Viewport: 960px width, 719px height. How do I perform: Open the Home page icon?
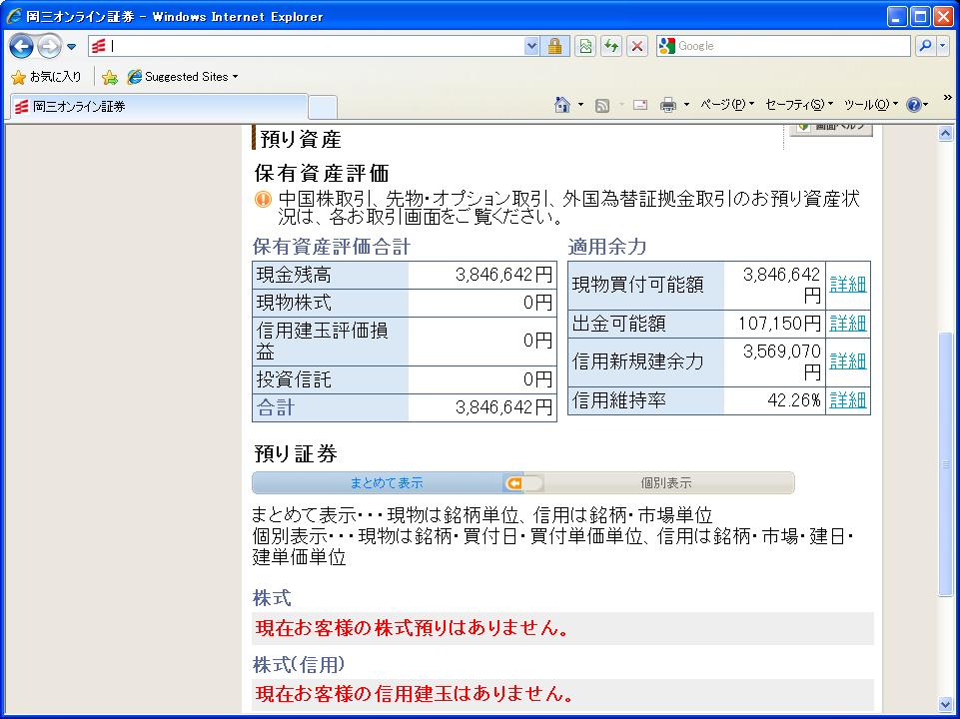[562, 104]
